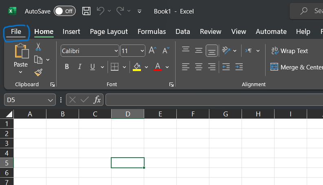Switch to the Data tab

(183, 31)
